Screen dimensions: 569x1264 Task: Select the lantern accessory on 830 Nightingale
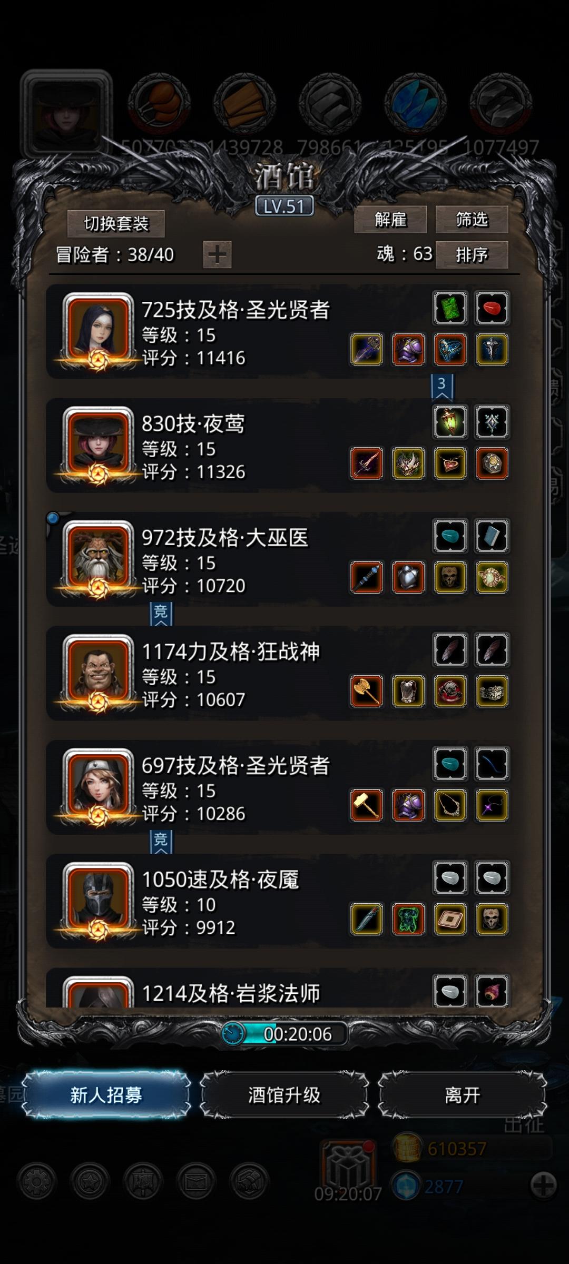point(450,422)
